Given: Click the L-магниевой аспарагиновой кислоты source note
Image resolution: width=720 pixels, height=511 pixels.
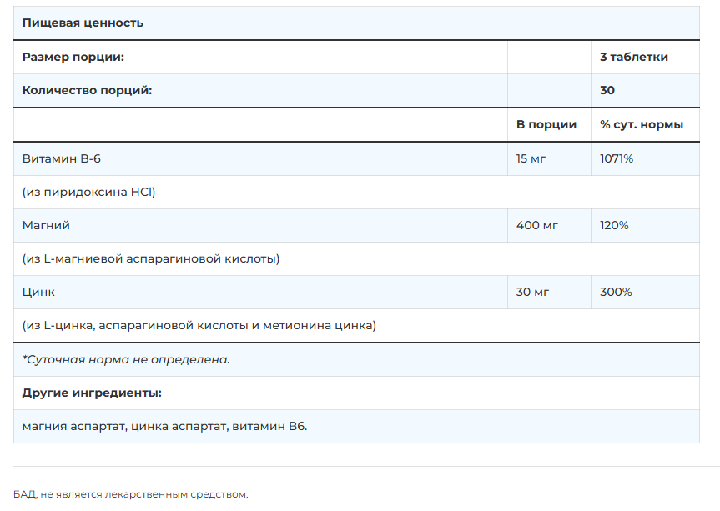Looking at the screenshot, I should [151, 258].
